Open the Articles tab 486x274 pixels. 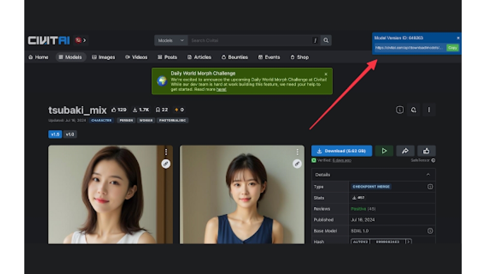pyautogui.click(x=199, y=57)
